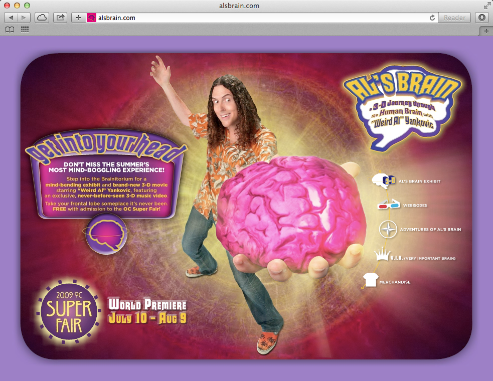
Task: Open the Downloads arrow button
Action: coord(481,18)
